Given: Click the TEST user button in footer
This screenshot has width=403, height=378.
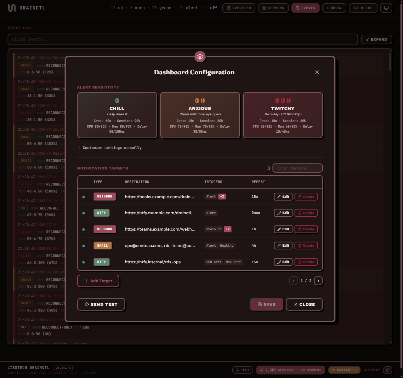Looking at the screenshot, I should [242, 370].
